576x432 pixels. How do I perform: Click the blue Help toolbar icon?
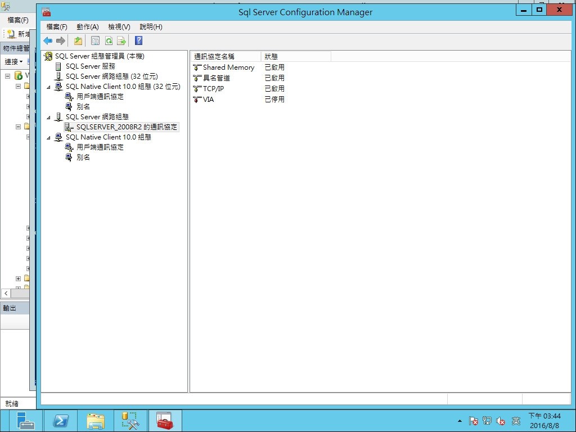[x=138, y=40]
